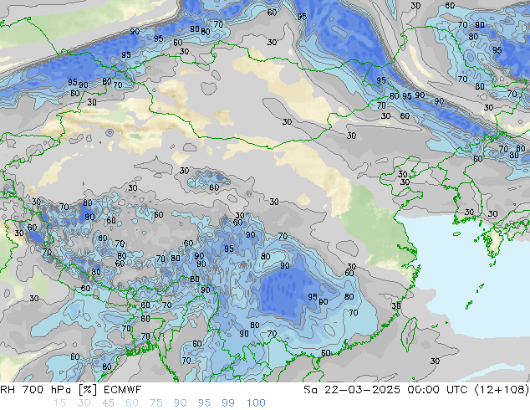Select legend value 15 below the map
The height and width of the screenshot is (410, 530).
[59, 403]
